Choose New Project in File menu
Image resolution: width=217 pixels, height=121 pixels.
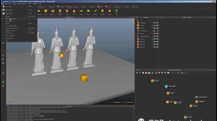tap(19, 6)
